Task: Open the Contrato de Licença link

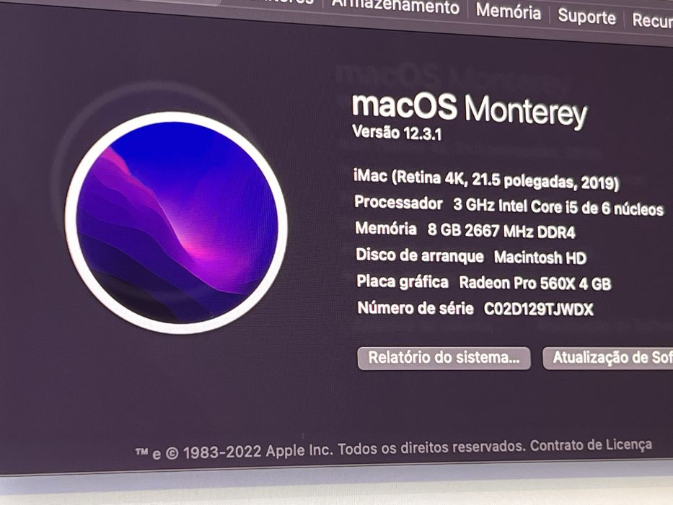Action: tap(591, 445)
